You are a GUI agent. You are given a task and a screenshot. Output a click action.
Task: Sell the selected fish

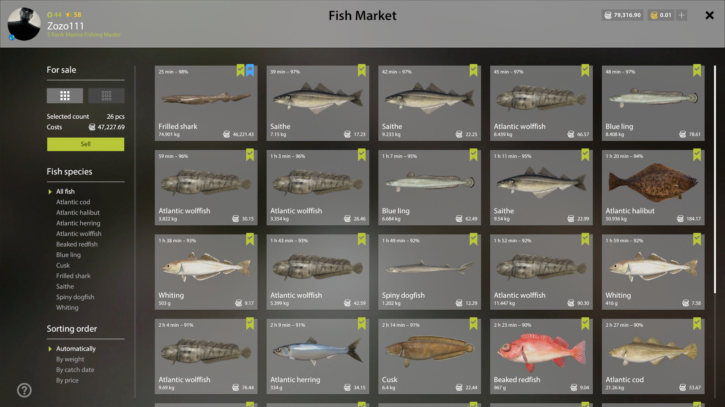click(x=86, y=144)
